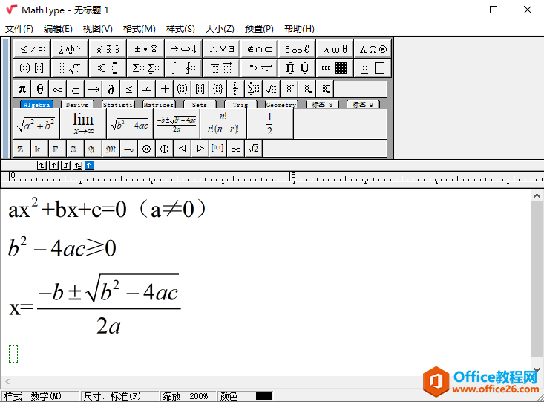Open the 样式(S) menu

[x=180, y=28]
